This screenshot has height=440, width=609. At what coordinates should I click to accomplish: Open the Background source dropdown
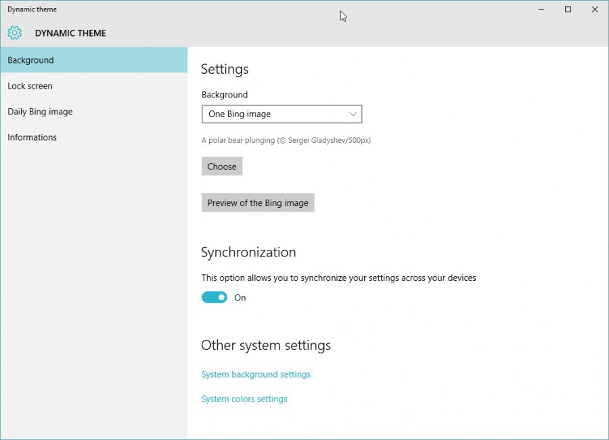pyautogui.click(x=281, y=114)
